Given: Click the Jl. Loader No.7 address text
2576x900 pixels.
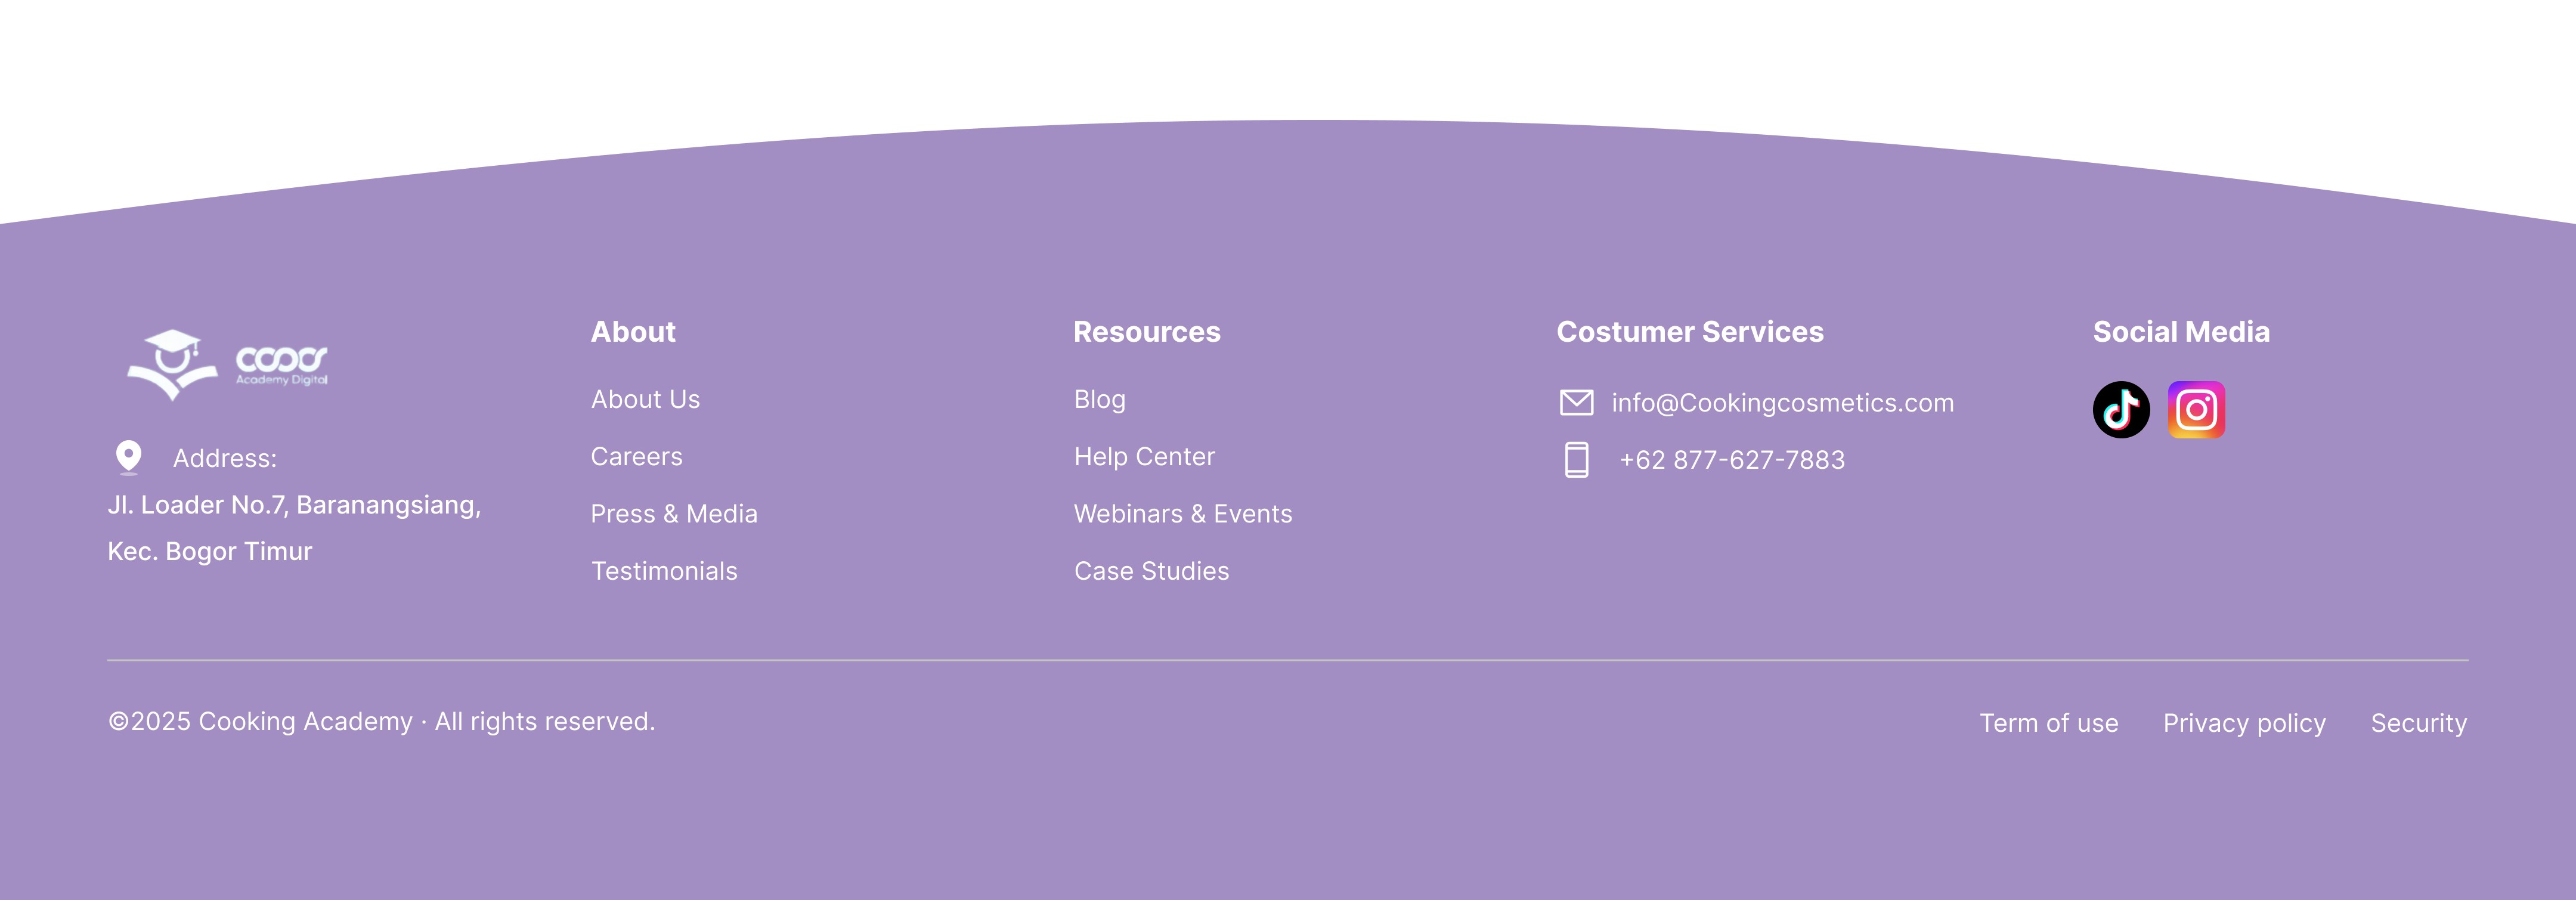Looking at the screenshot, I should click(x=294, y=505).
